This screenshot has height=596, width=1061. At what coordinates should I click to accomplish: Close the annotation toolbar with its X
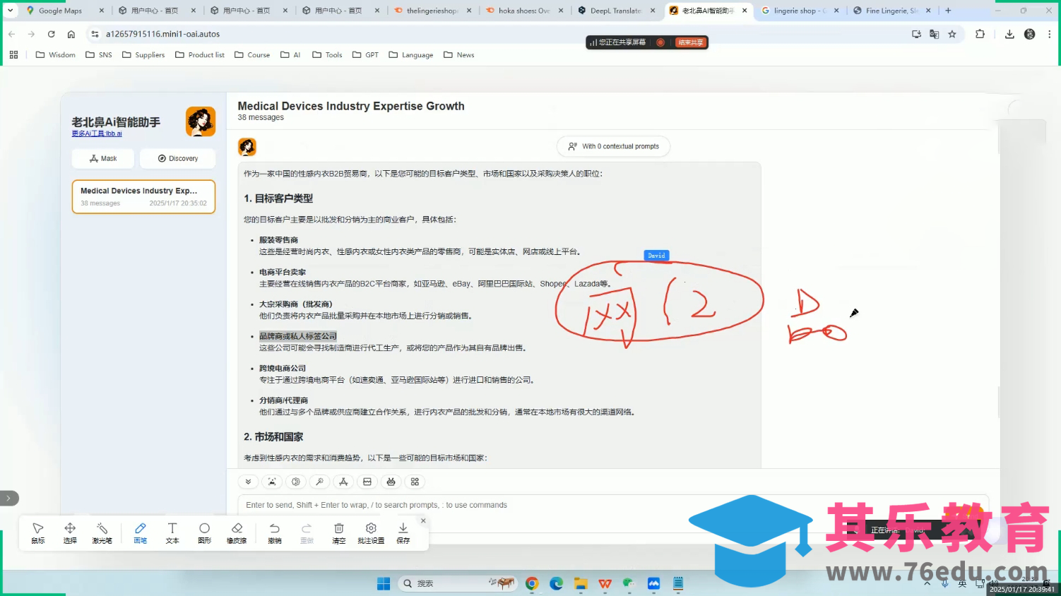pos(423,520)
